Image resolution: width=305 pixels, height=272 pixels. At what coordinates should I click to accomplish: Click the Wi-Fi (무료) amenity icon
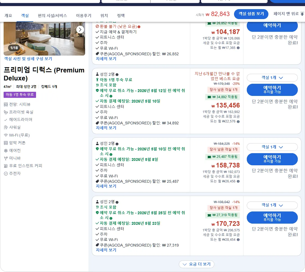pyautogui.click(x=6, y=135)
